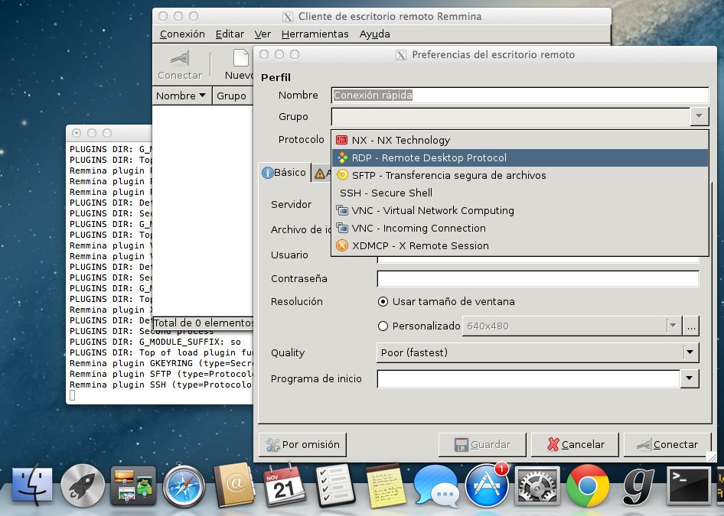Click the Grupo column header

coord(231,96)
